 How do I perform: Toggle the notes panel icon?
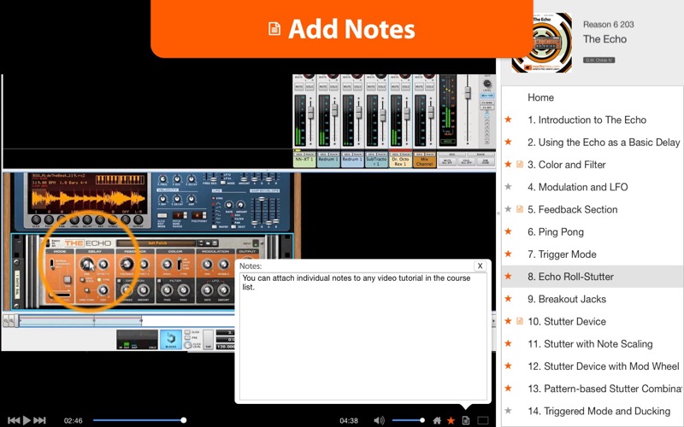point(466,420)
